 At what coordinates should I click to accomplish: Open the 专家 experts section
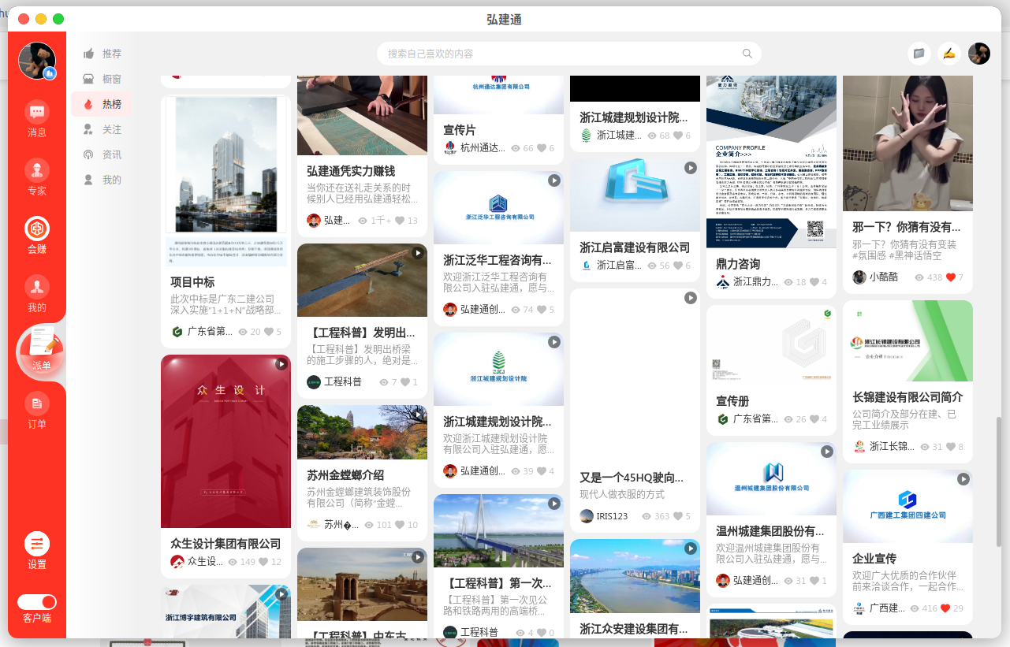[x=37, y=170]
